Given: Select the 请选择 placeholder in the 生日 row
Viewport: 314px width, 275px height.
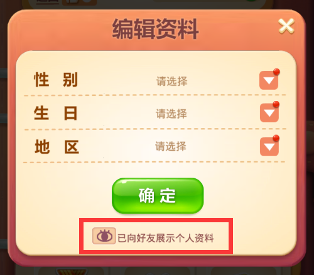Looking at the screenshot, I should click(171, 114).
